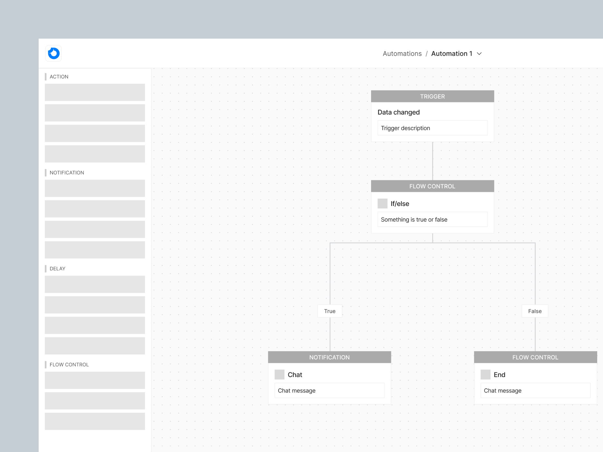Select the first block under the ACTION section
Viewport: 603px width, 452px height.
[95, 92]
